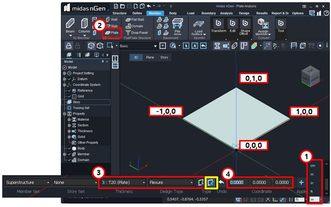Viewport: 331px width, 207px height.
Task: Open the Edit body tool
Action: 233,26
